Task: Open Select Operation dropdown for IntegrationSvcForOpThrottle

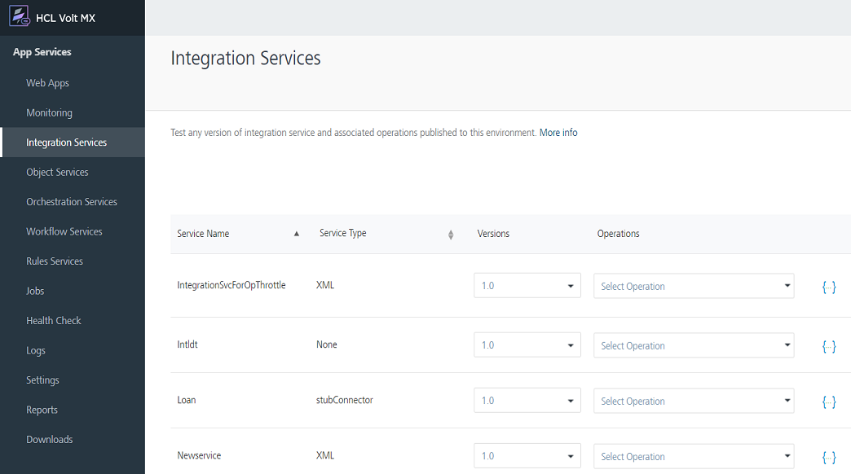Action: pyautogui.click(x=694, y=286)
